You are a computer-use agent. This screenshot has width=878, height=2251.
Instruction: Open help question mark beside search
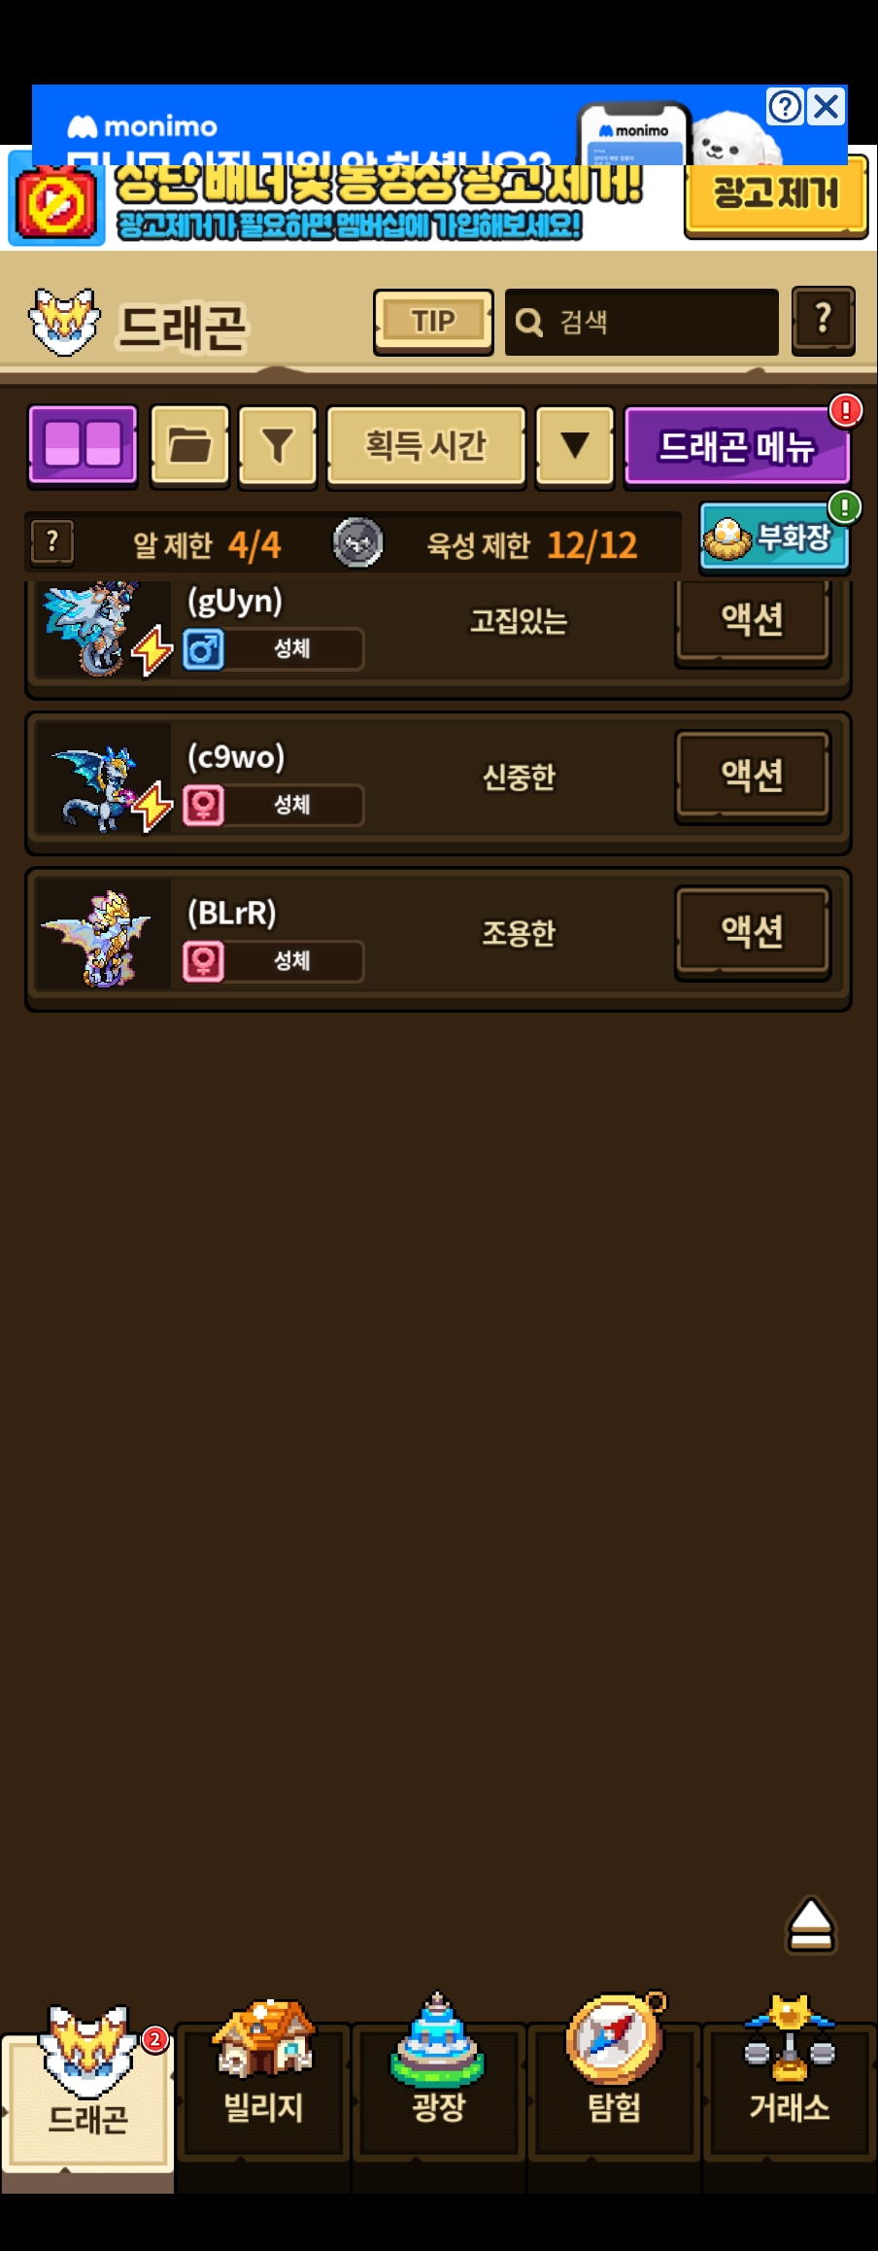[x=824, y=321]
